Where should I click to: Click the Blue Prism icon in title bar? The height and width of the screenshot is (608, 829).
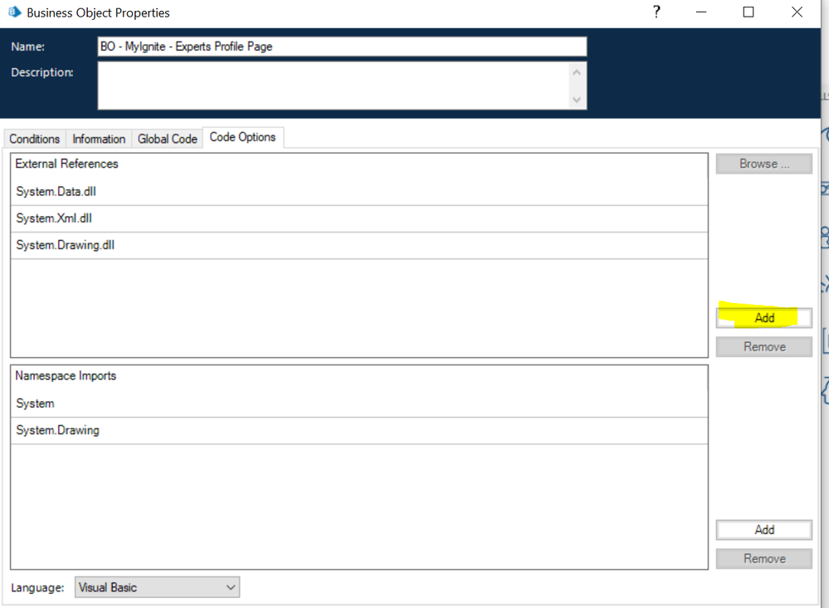coord(14,12)
